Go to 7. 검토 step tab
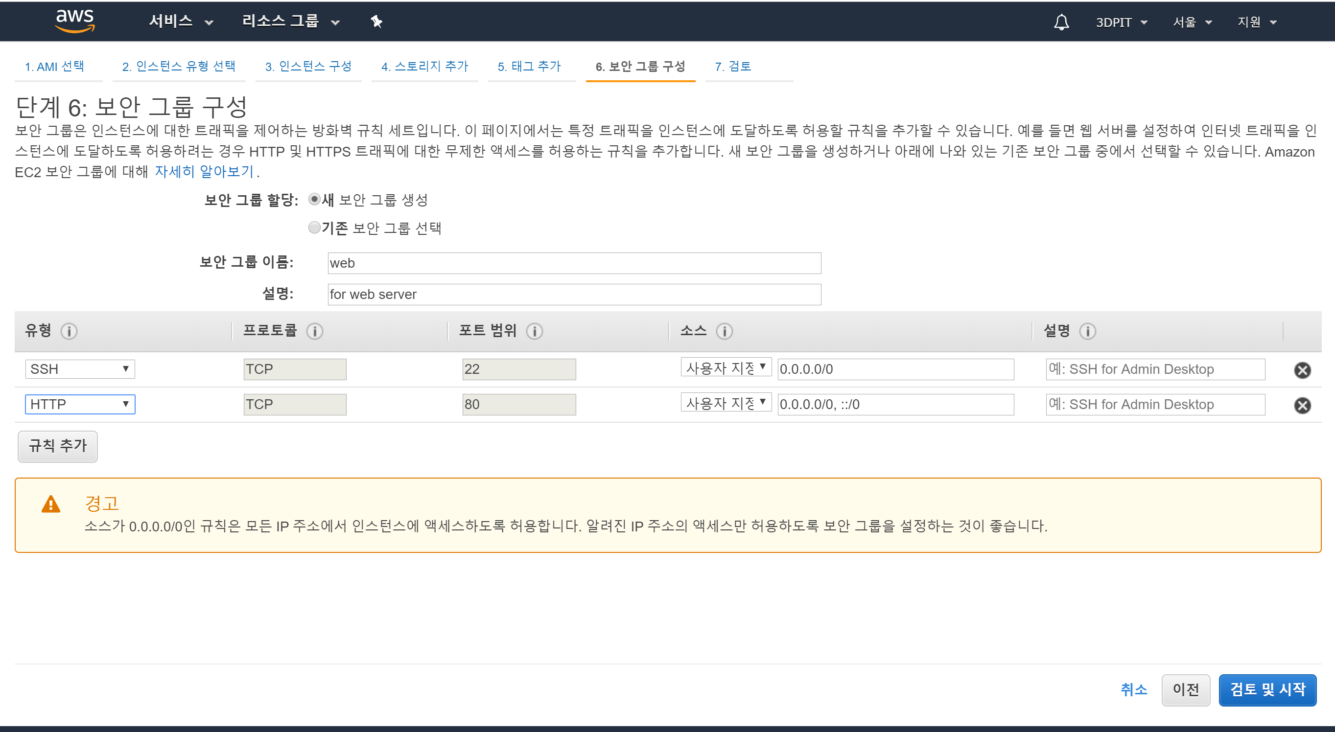 [733, 67]
